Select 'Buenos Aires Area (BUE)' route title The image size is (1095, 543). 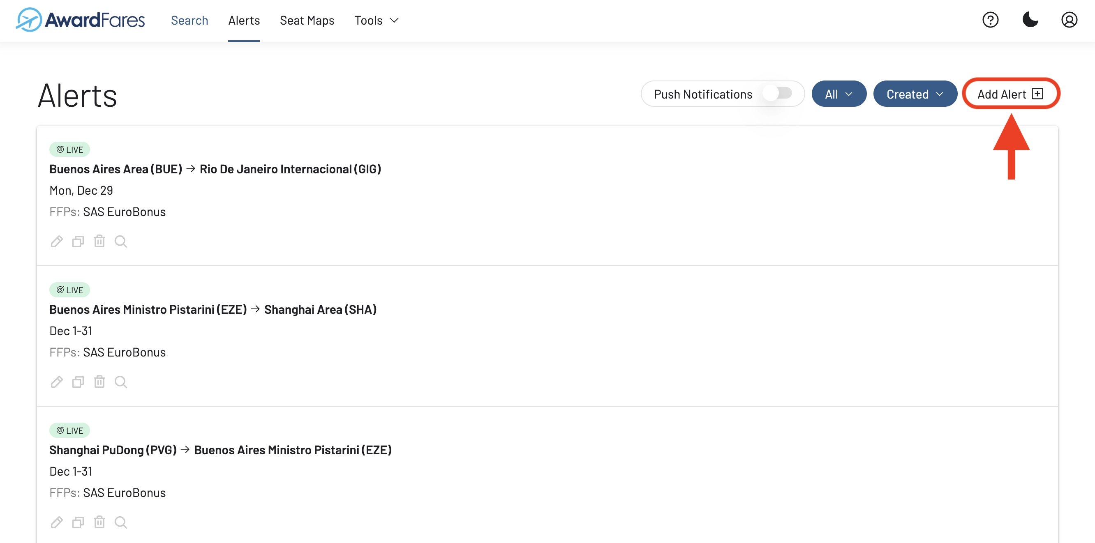(x=116, y=169)
